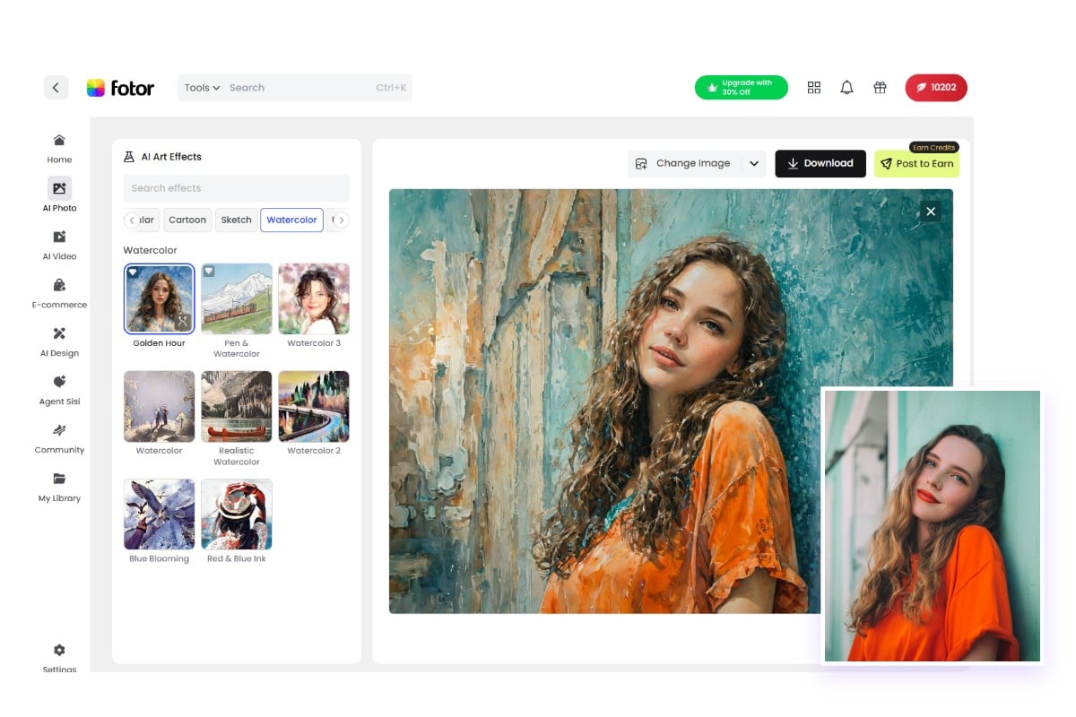Expand the Golden Hour preview fullscreen

[x=181, y=321]
